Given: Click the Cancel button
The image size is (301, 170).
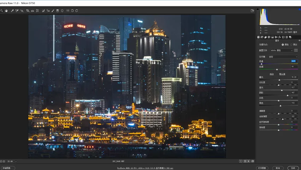Looking at the screenshot, I should click(278, 168).
